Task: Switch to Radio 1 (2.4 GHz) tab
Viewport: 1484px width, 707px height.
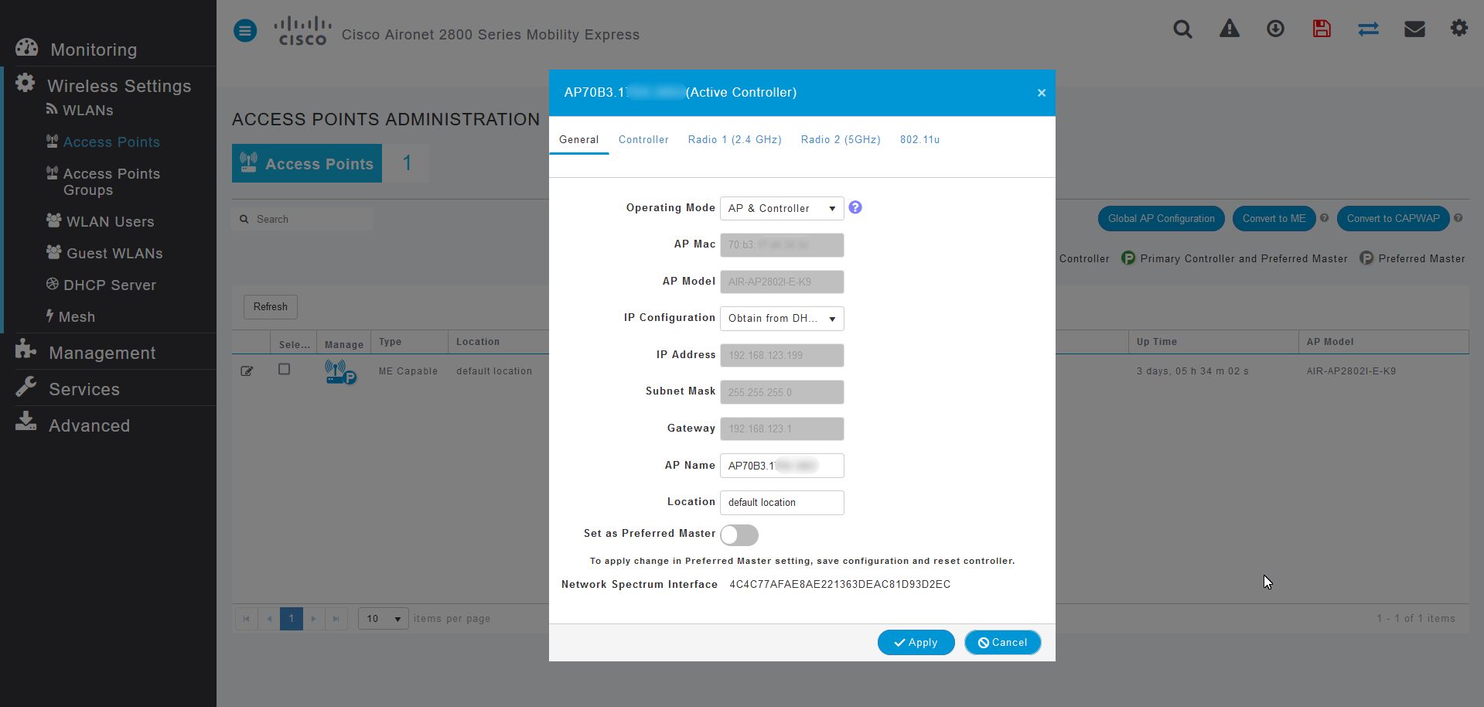Action: click(x=735, y=140)
